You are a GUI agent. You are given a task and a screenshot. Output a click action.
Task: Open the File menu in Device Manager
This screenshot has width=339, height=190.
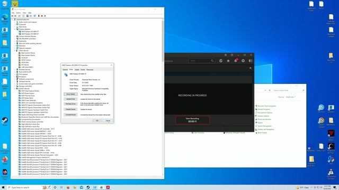pos(13,13)
